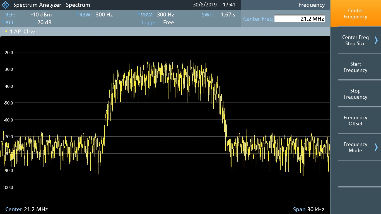The height and width of the screenshot is (214, 381).
Task: Click the RBW label in the header
Action: click(x=86, y=14)
